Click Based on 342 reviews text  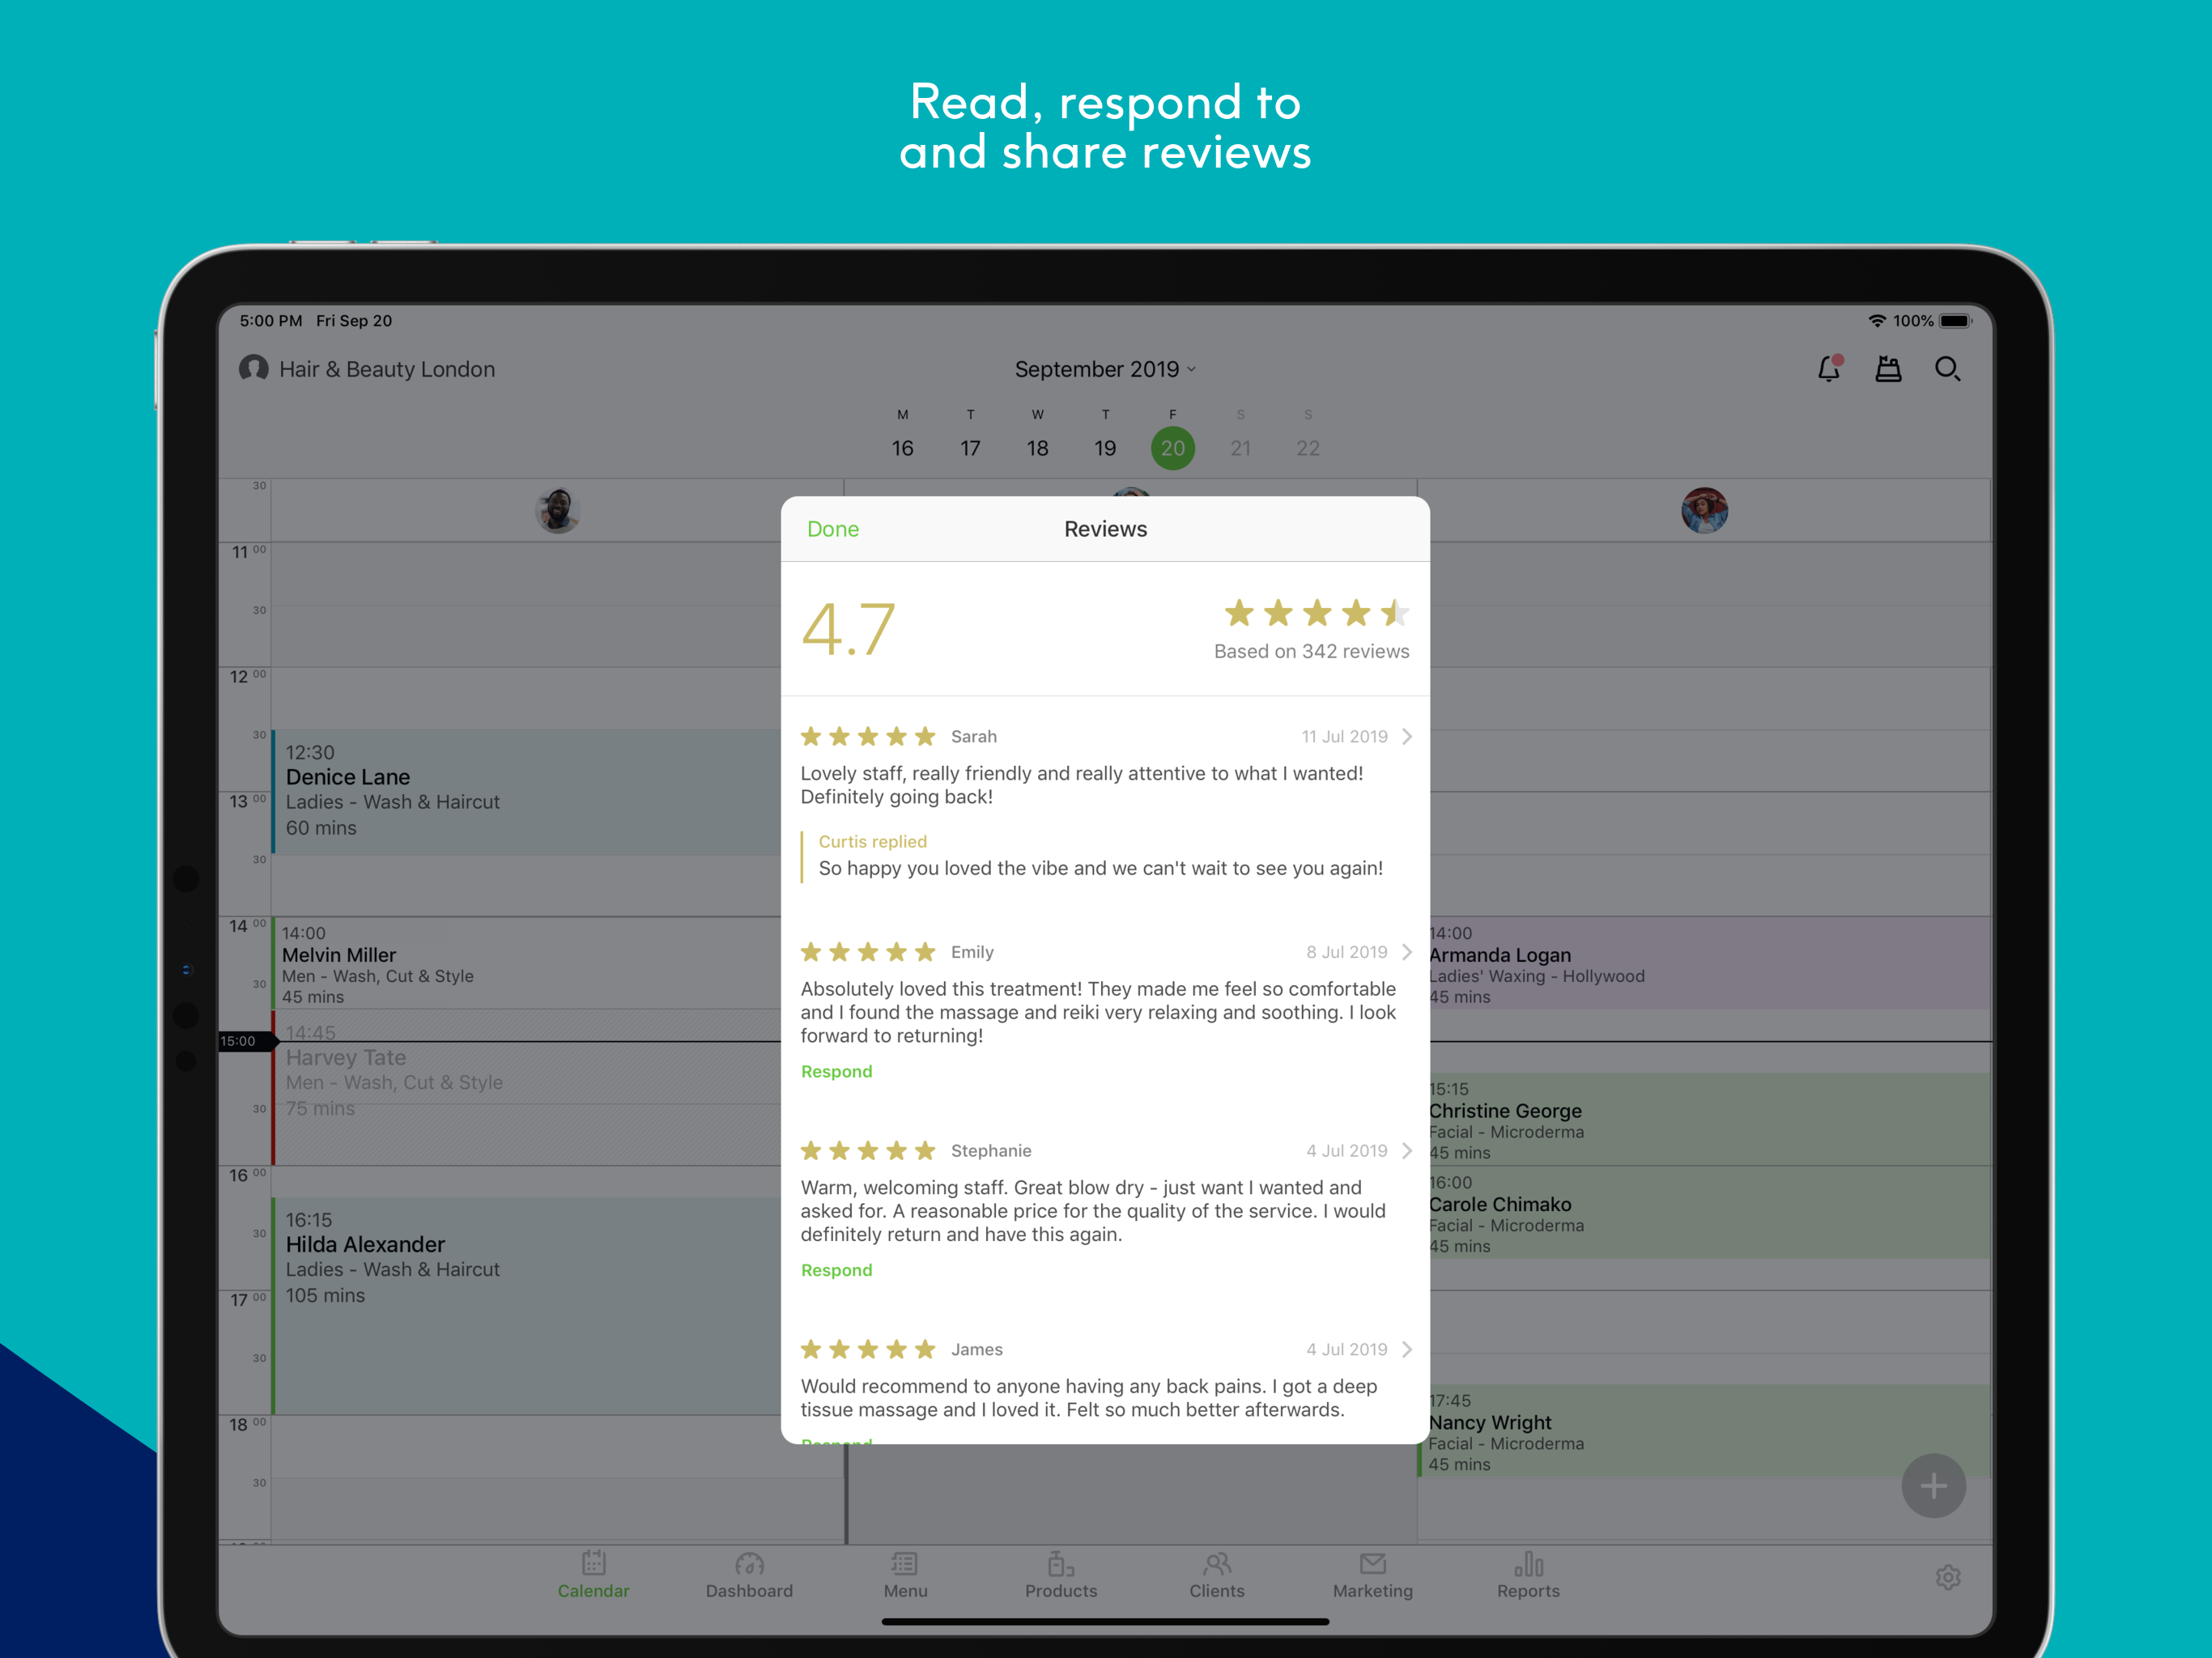[x=1311, y=651]
